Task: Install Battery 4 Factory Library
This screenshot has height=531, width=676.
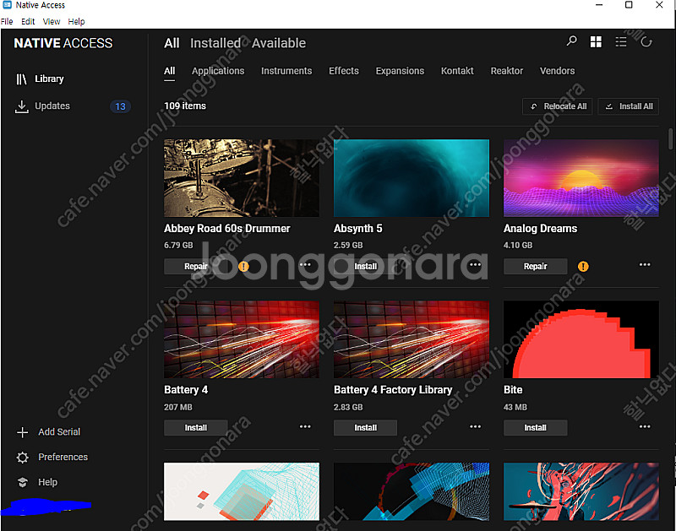Action: pyautogui.click(x=366, y=428)
